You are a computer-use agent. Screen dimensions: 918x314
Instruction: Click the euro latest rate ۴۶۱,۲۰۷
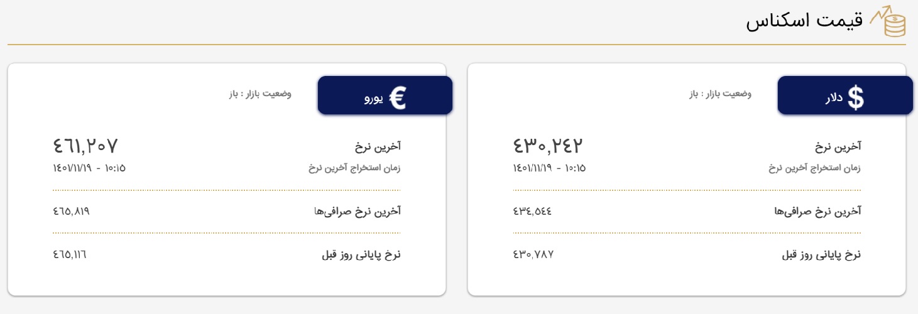click(85, 146)
